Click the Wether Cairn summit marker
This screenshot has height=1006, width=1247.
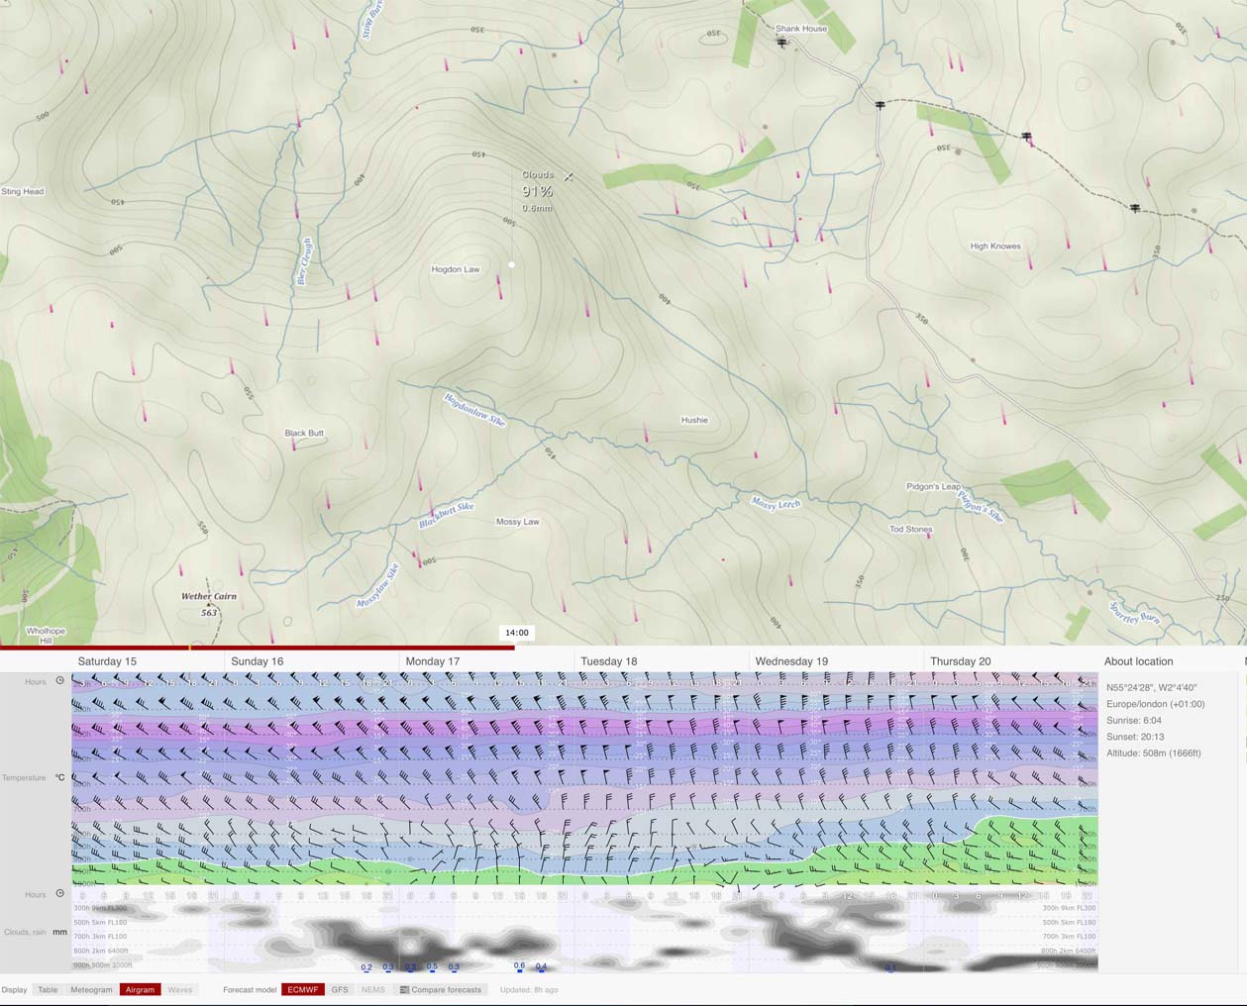click(209, 604)
